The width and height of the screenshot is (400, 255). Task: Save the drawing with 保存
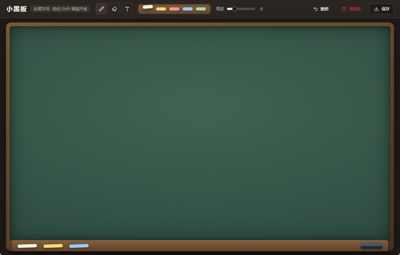coord(382,9)
